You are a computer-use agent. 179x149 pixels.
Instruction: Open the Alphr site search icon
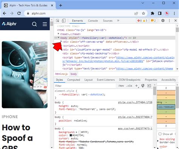(34, 24)
